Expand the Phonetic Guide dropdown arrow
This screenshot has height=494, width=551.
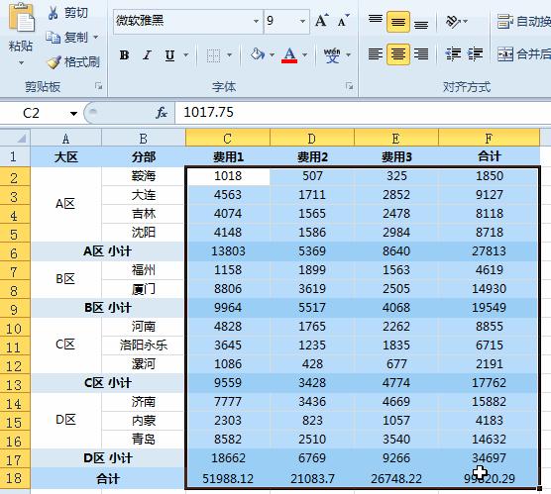tap(348, 55)
